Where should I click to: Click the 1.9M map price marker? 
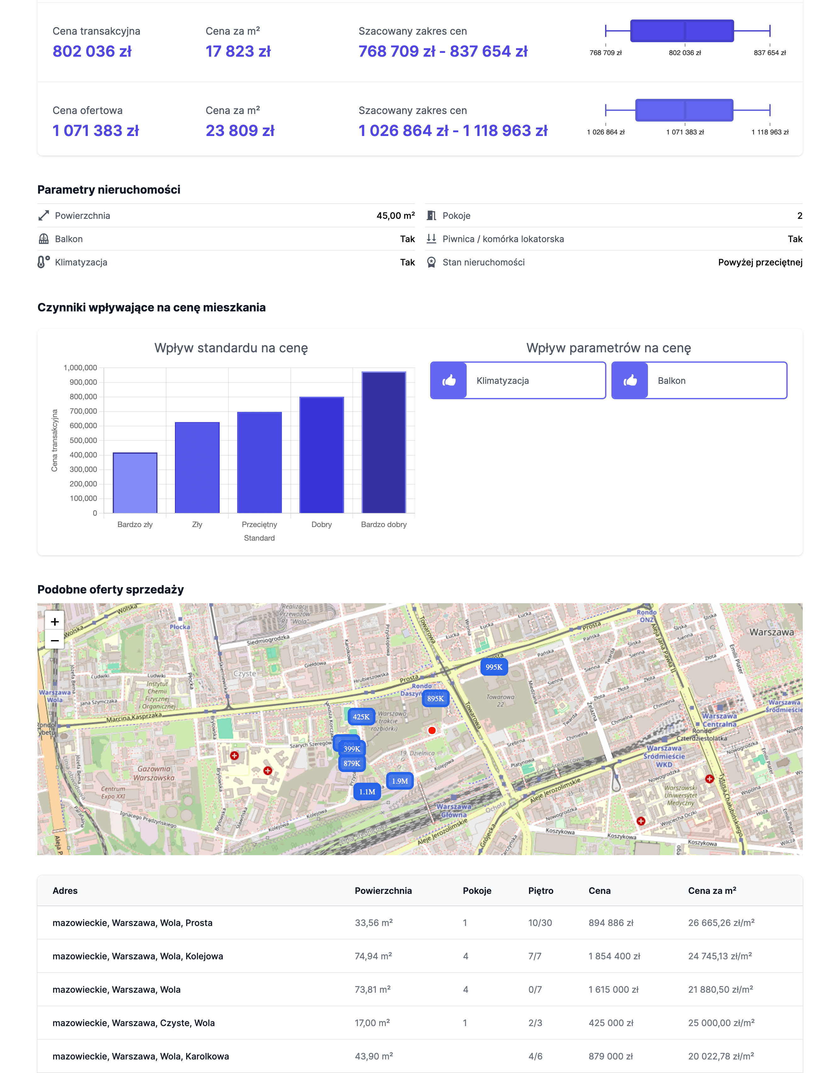point(400,781)
